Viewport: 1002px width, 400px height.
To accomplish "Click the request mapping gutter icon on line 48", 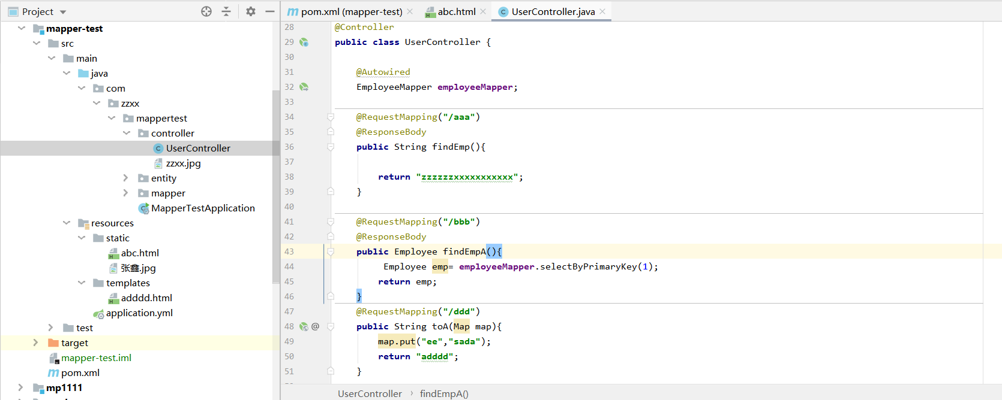I will 304,327.
